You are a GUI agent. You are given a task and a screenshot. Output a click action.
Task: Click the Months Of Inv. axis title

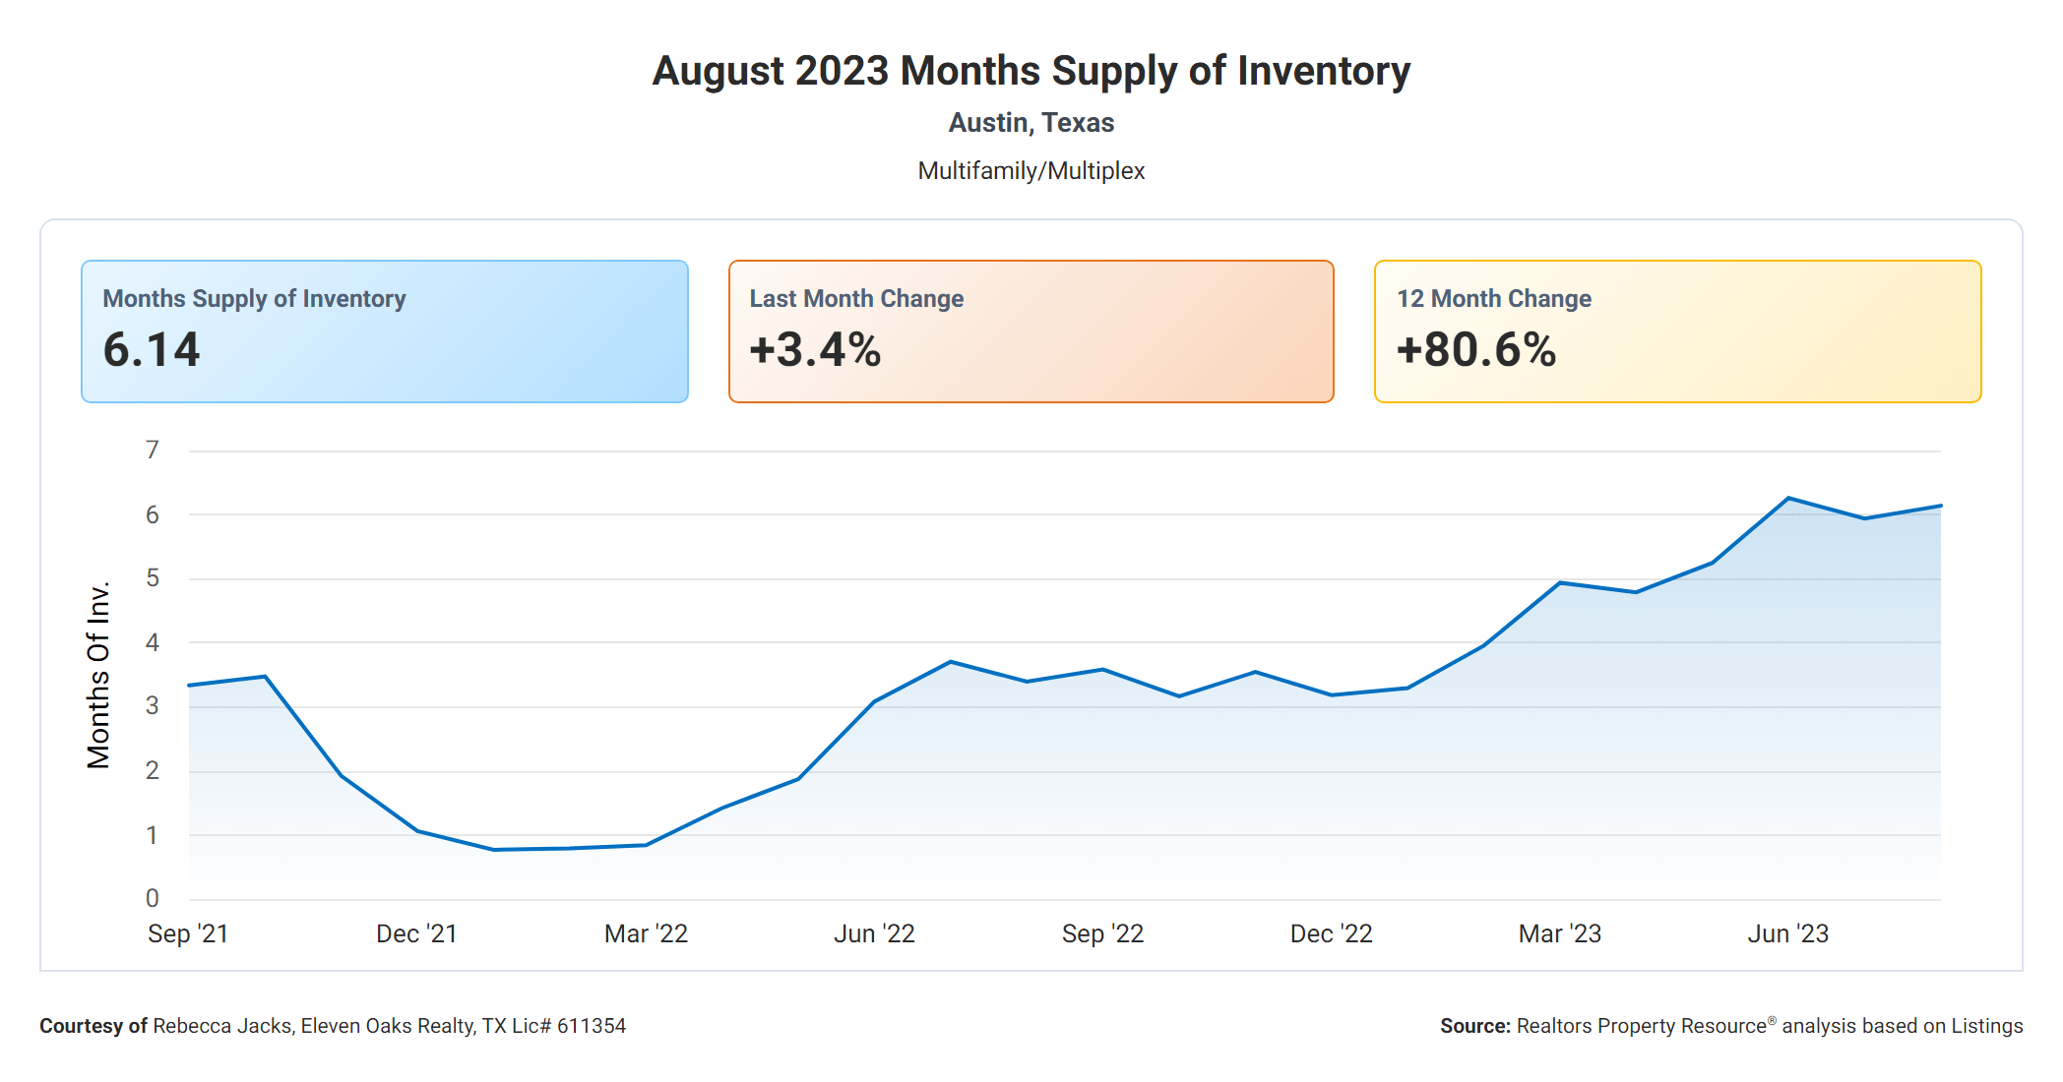[x=98, y=675]
